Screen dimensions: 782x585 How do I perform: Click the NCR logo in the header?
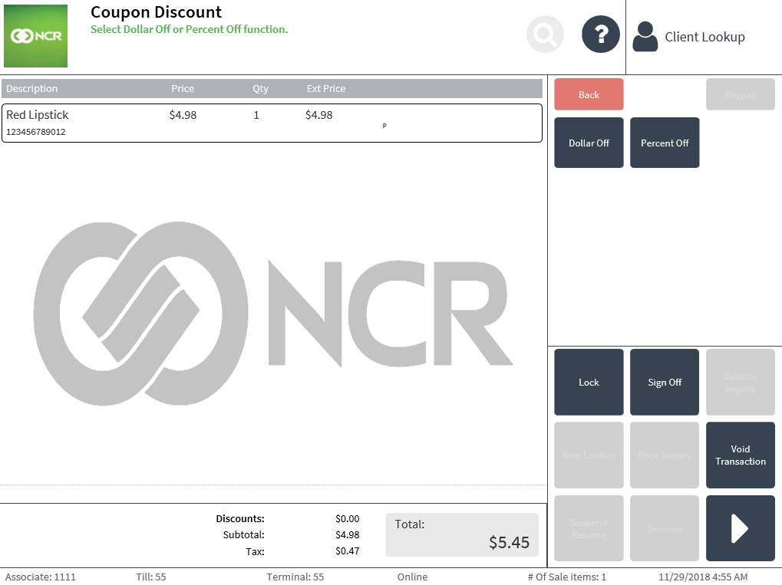pyautogui.click(x=35, y=36)
